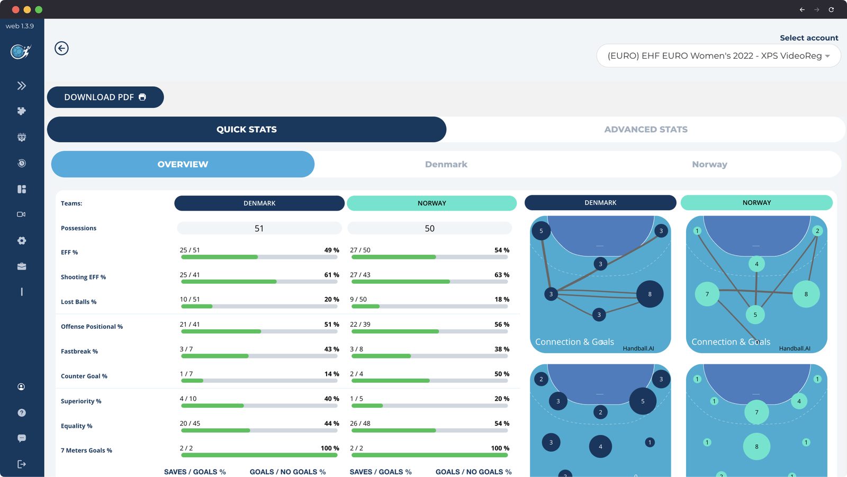The image size is (847, 477).
Task: Switch to the ADVANCED STATS tab
Action: pos(646,129)
